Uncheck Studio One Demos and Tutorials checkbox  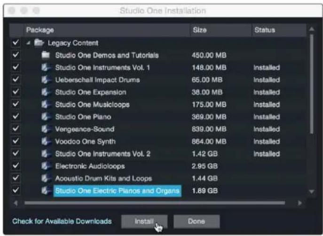click(x=16, y=55)
